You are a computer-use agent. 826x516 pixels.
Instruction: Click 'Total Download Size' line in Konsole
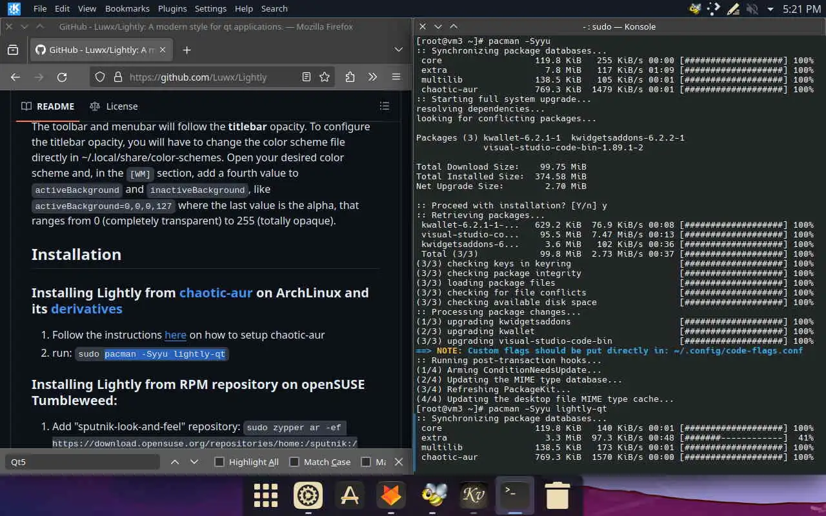[x=501, y=166]
